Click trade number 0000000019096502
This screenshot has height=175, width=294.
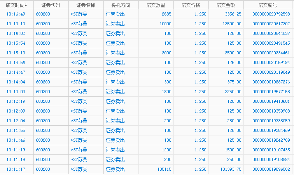(x=271, y=170)
